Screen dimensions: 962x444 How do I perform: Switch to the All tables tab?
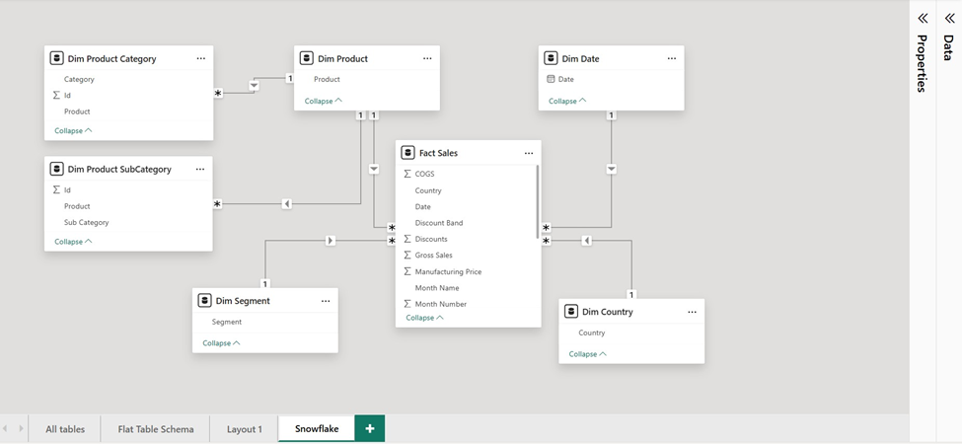tap(65, 429)
